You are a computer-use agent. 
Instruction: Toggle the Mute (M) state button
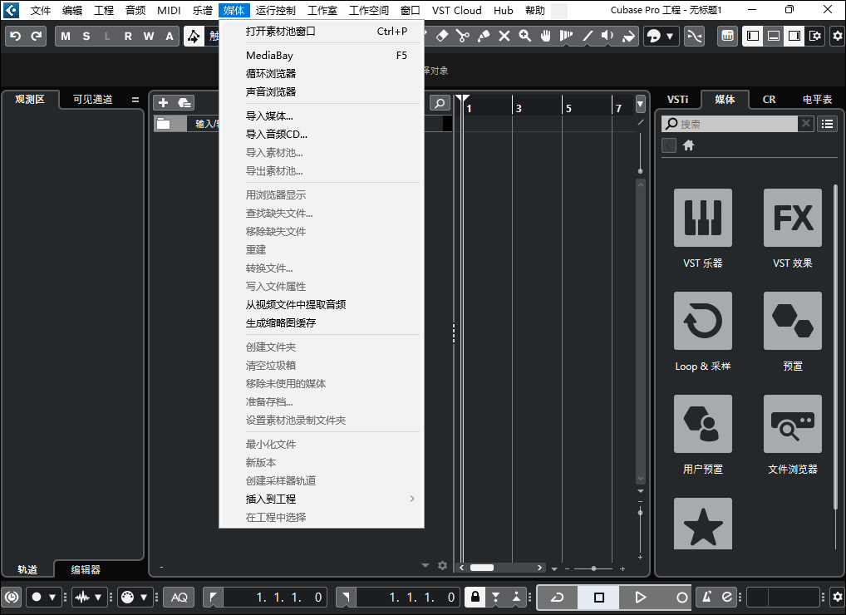point(66,36)
